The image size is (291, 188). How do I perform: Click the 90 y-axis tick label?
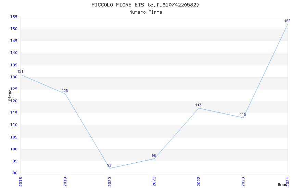tap(15, 173)
